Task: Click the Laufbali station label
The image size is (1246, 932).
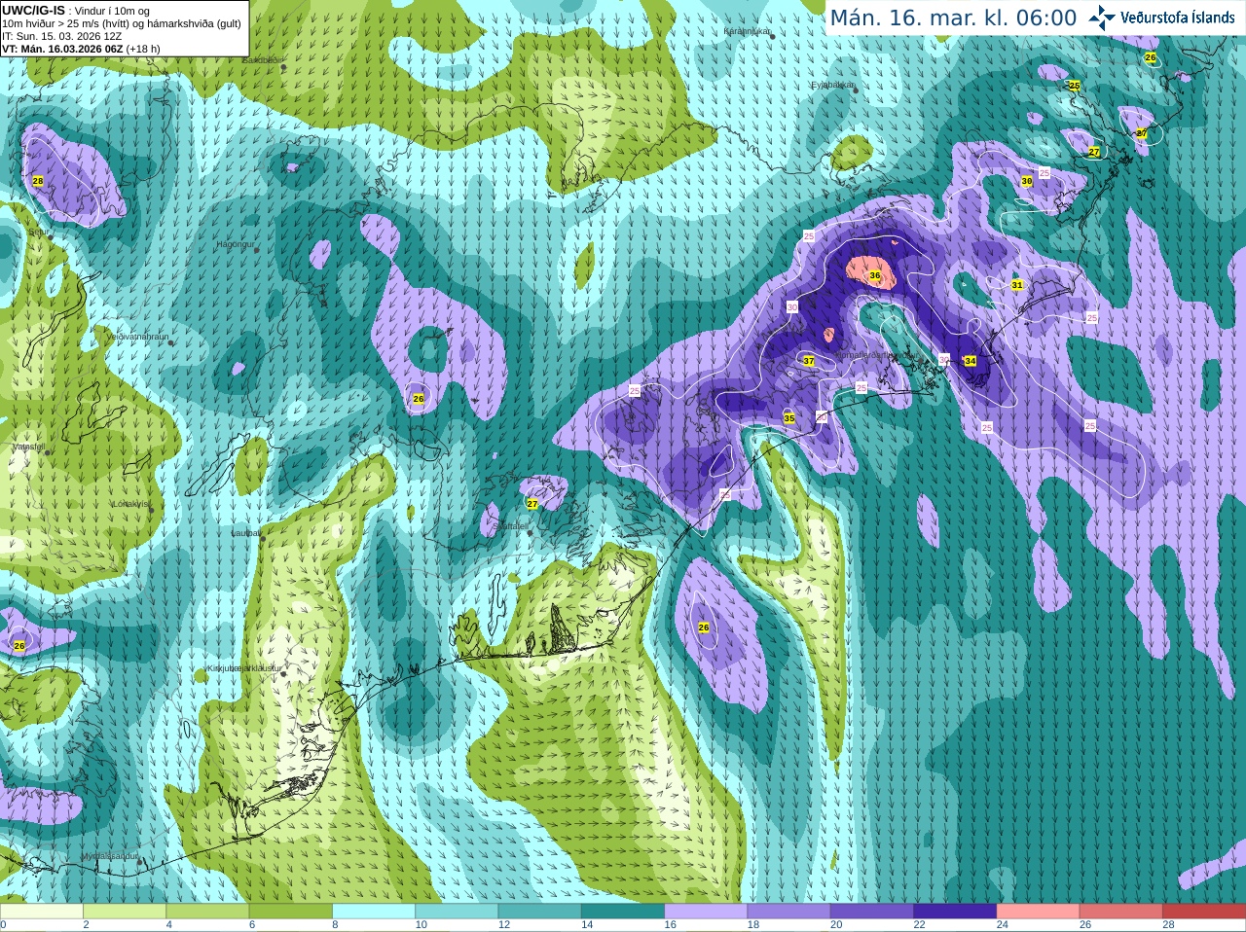Action: tap(245, 533)
